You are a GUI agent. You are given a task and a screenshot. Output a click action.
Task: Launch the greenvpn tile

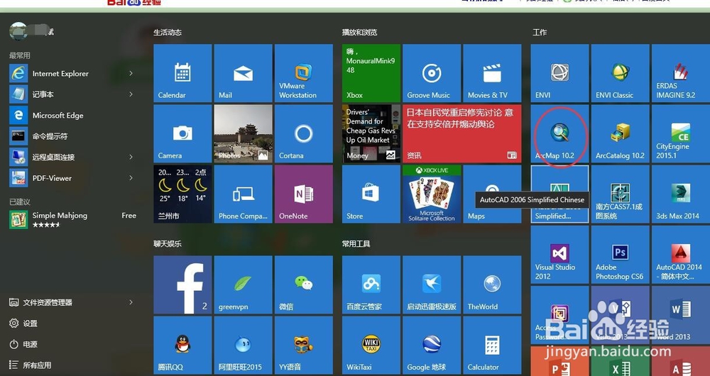(243, 285)
